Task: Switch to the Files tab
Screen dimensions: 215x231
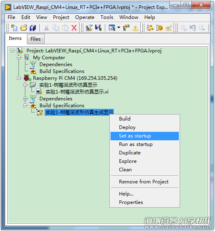Action: [x=35, y=39]
